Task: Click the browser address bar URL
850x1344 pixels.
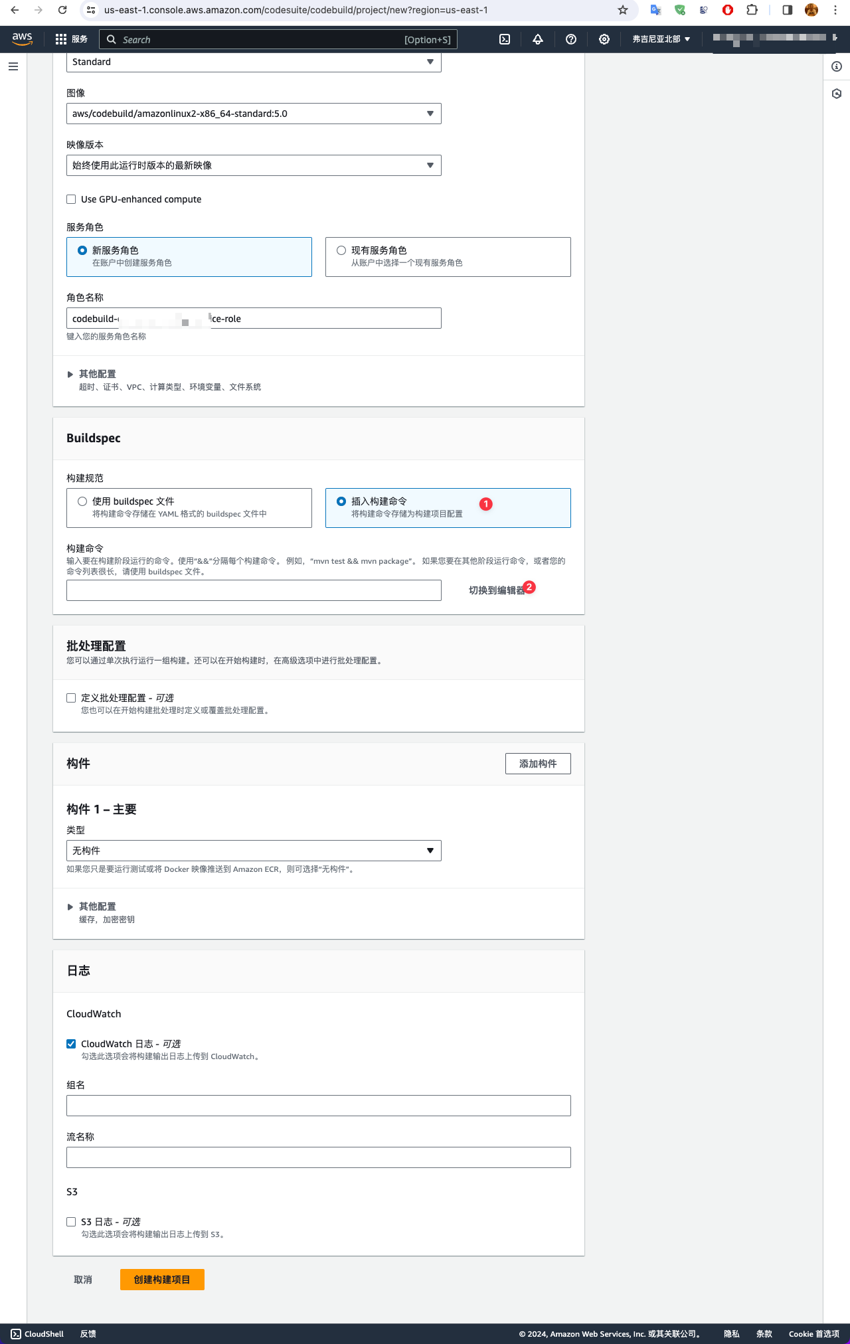Action: [x=296, y=10]
